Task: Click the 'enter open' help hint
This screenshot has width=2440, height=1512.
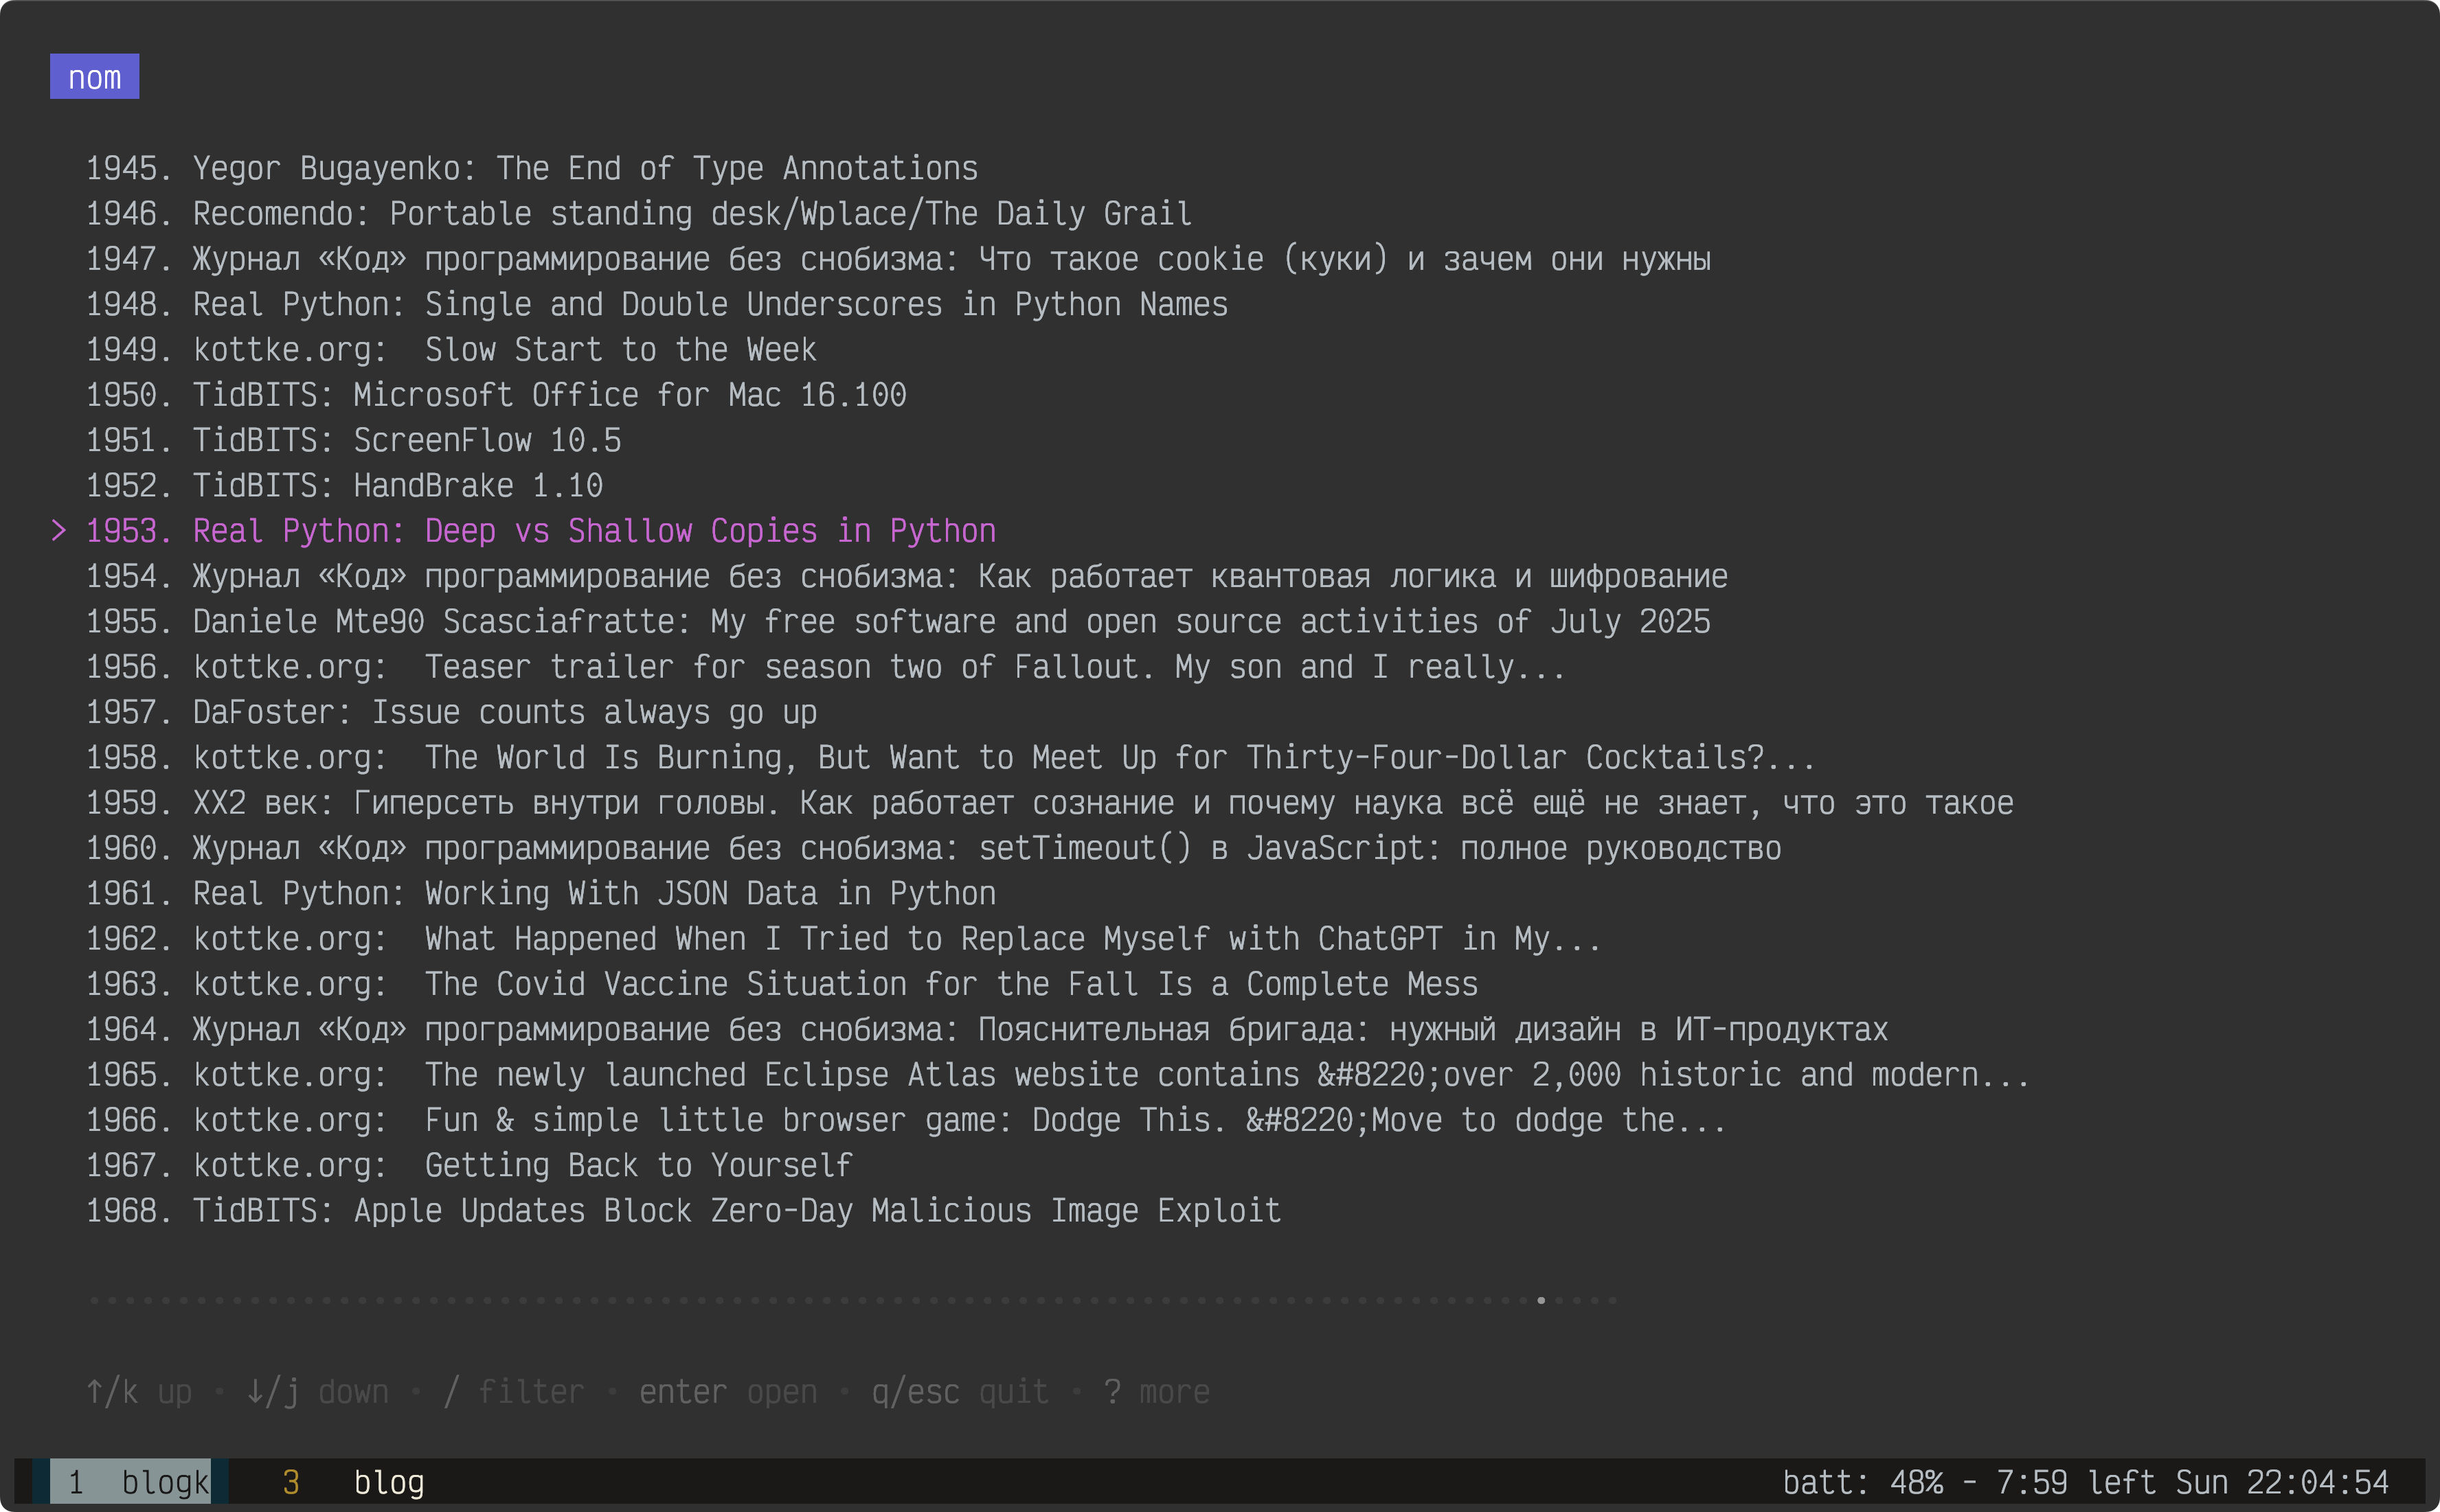Action: pos(728,1392)
